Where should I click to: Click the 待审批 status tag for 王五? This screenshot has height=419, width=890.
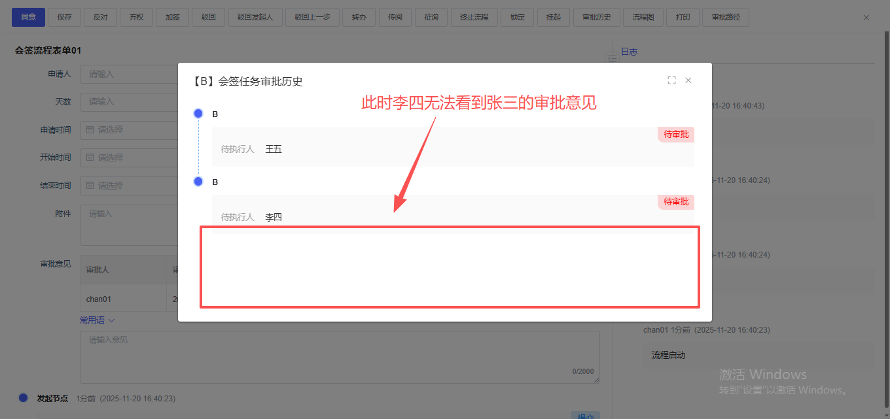pos(676,134)
